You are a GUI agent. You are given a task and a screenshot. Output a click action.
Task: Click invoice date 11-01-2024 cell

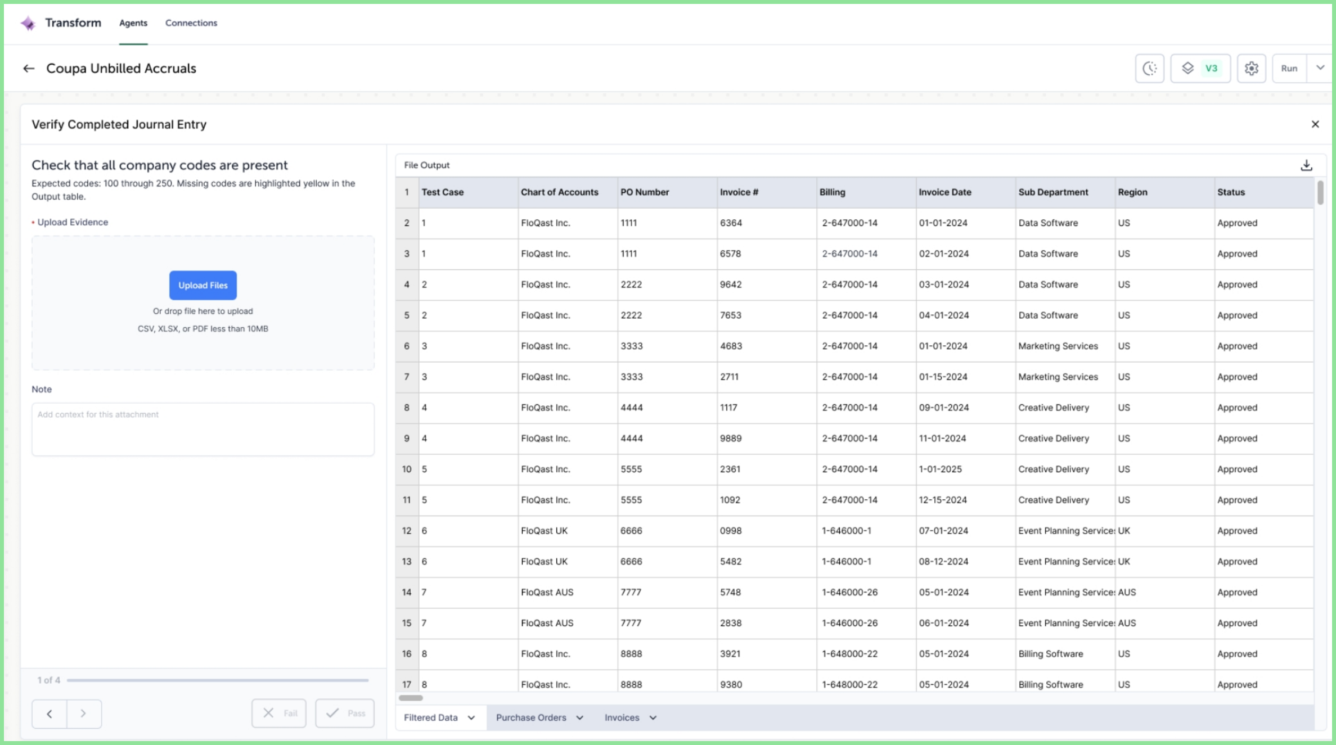966,439
